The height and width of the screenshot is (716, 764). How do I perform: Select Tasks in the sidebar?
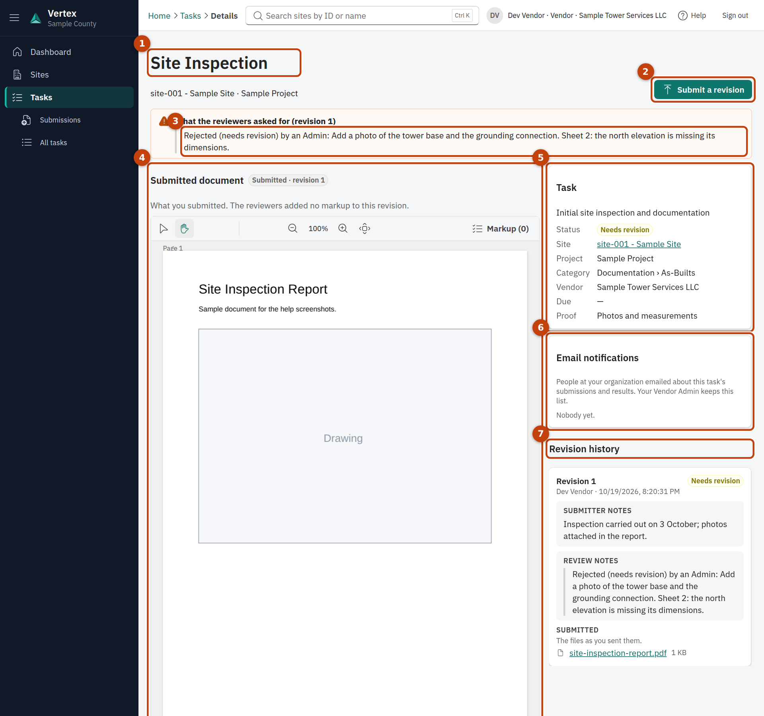point(69,97)
